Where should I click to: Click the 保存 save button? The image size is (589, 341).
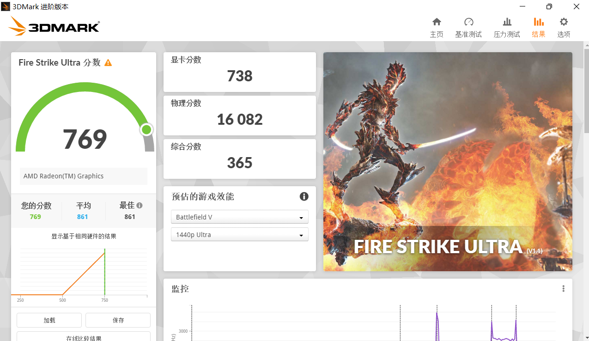(x=118, y=320)
